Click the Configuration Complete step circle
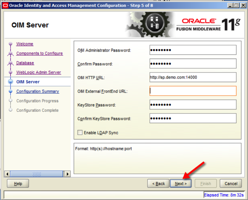The width and height of the screenshot is (248, 200). [x=10, y=110]
